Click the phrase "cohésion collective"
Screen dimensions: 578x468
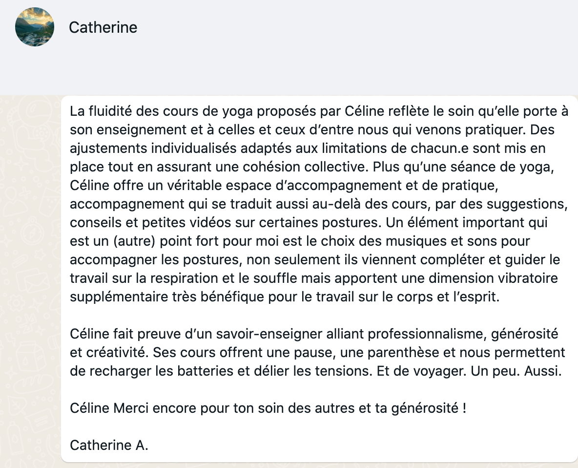306,167
